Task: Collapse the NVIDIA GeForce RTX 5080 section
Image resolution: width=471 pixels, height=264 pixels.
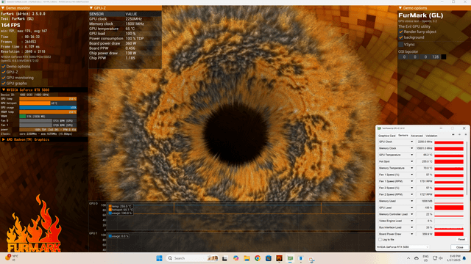Action: pyautogui.click(x=4, y=89)
